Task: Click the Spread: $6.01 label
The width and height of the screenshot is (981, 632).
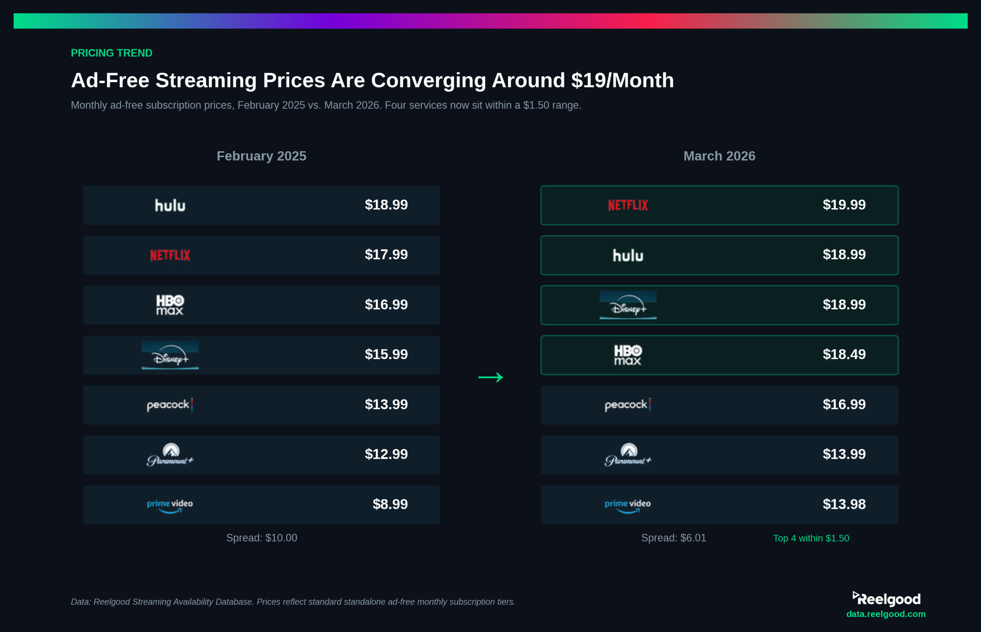Action: click(x=673, y=538)
